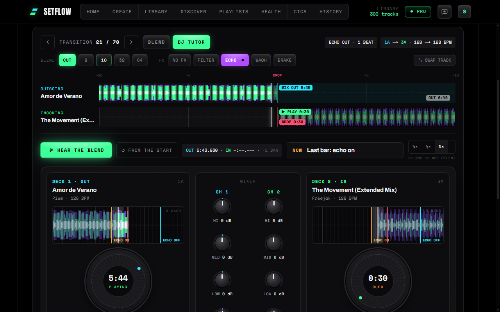Click the CH 2 HI knob

pos(273,206)
